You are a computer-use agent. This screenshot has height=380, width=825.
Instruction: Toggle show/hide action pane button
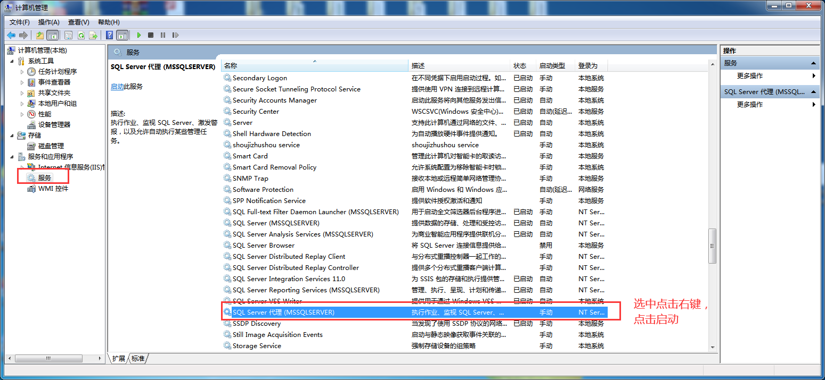pos(122,35)
